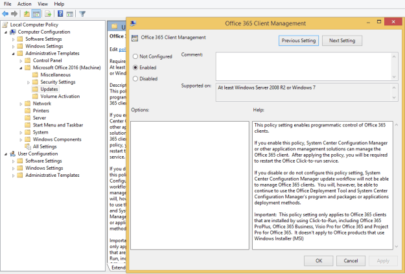Select the Enabled radio button

tap(135, 67)
